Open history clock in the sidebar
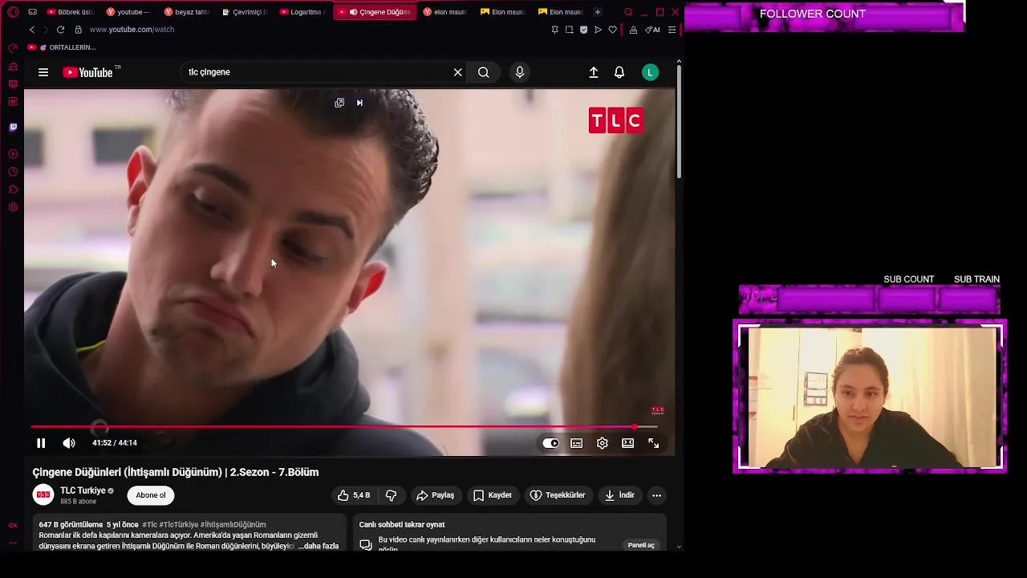 click(13, 172)
